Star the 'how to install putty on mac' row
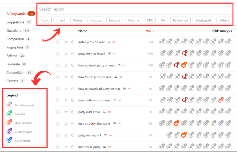Viewport: 237px width, 152px height. [66, 65]
